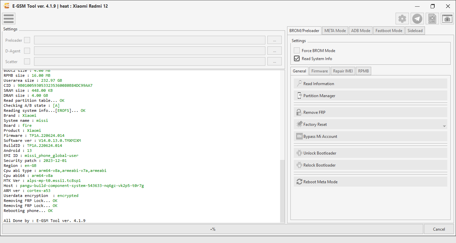Click the Cancel button
The image size is (456, 243).
[439, 229]
